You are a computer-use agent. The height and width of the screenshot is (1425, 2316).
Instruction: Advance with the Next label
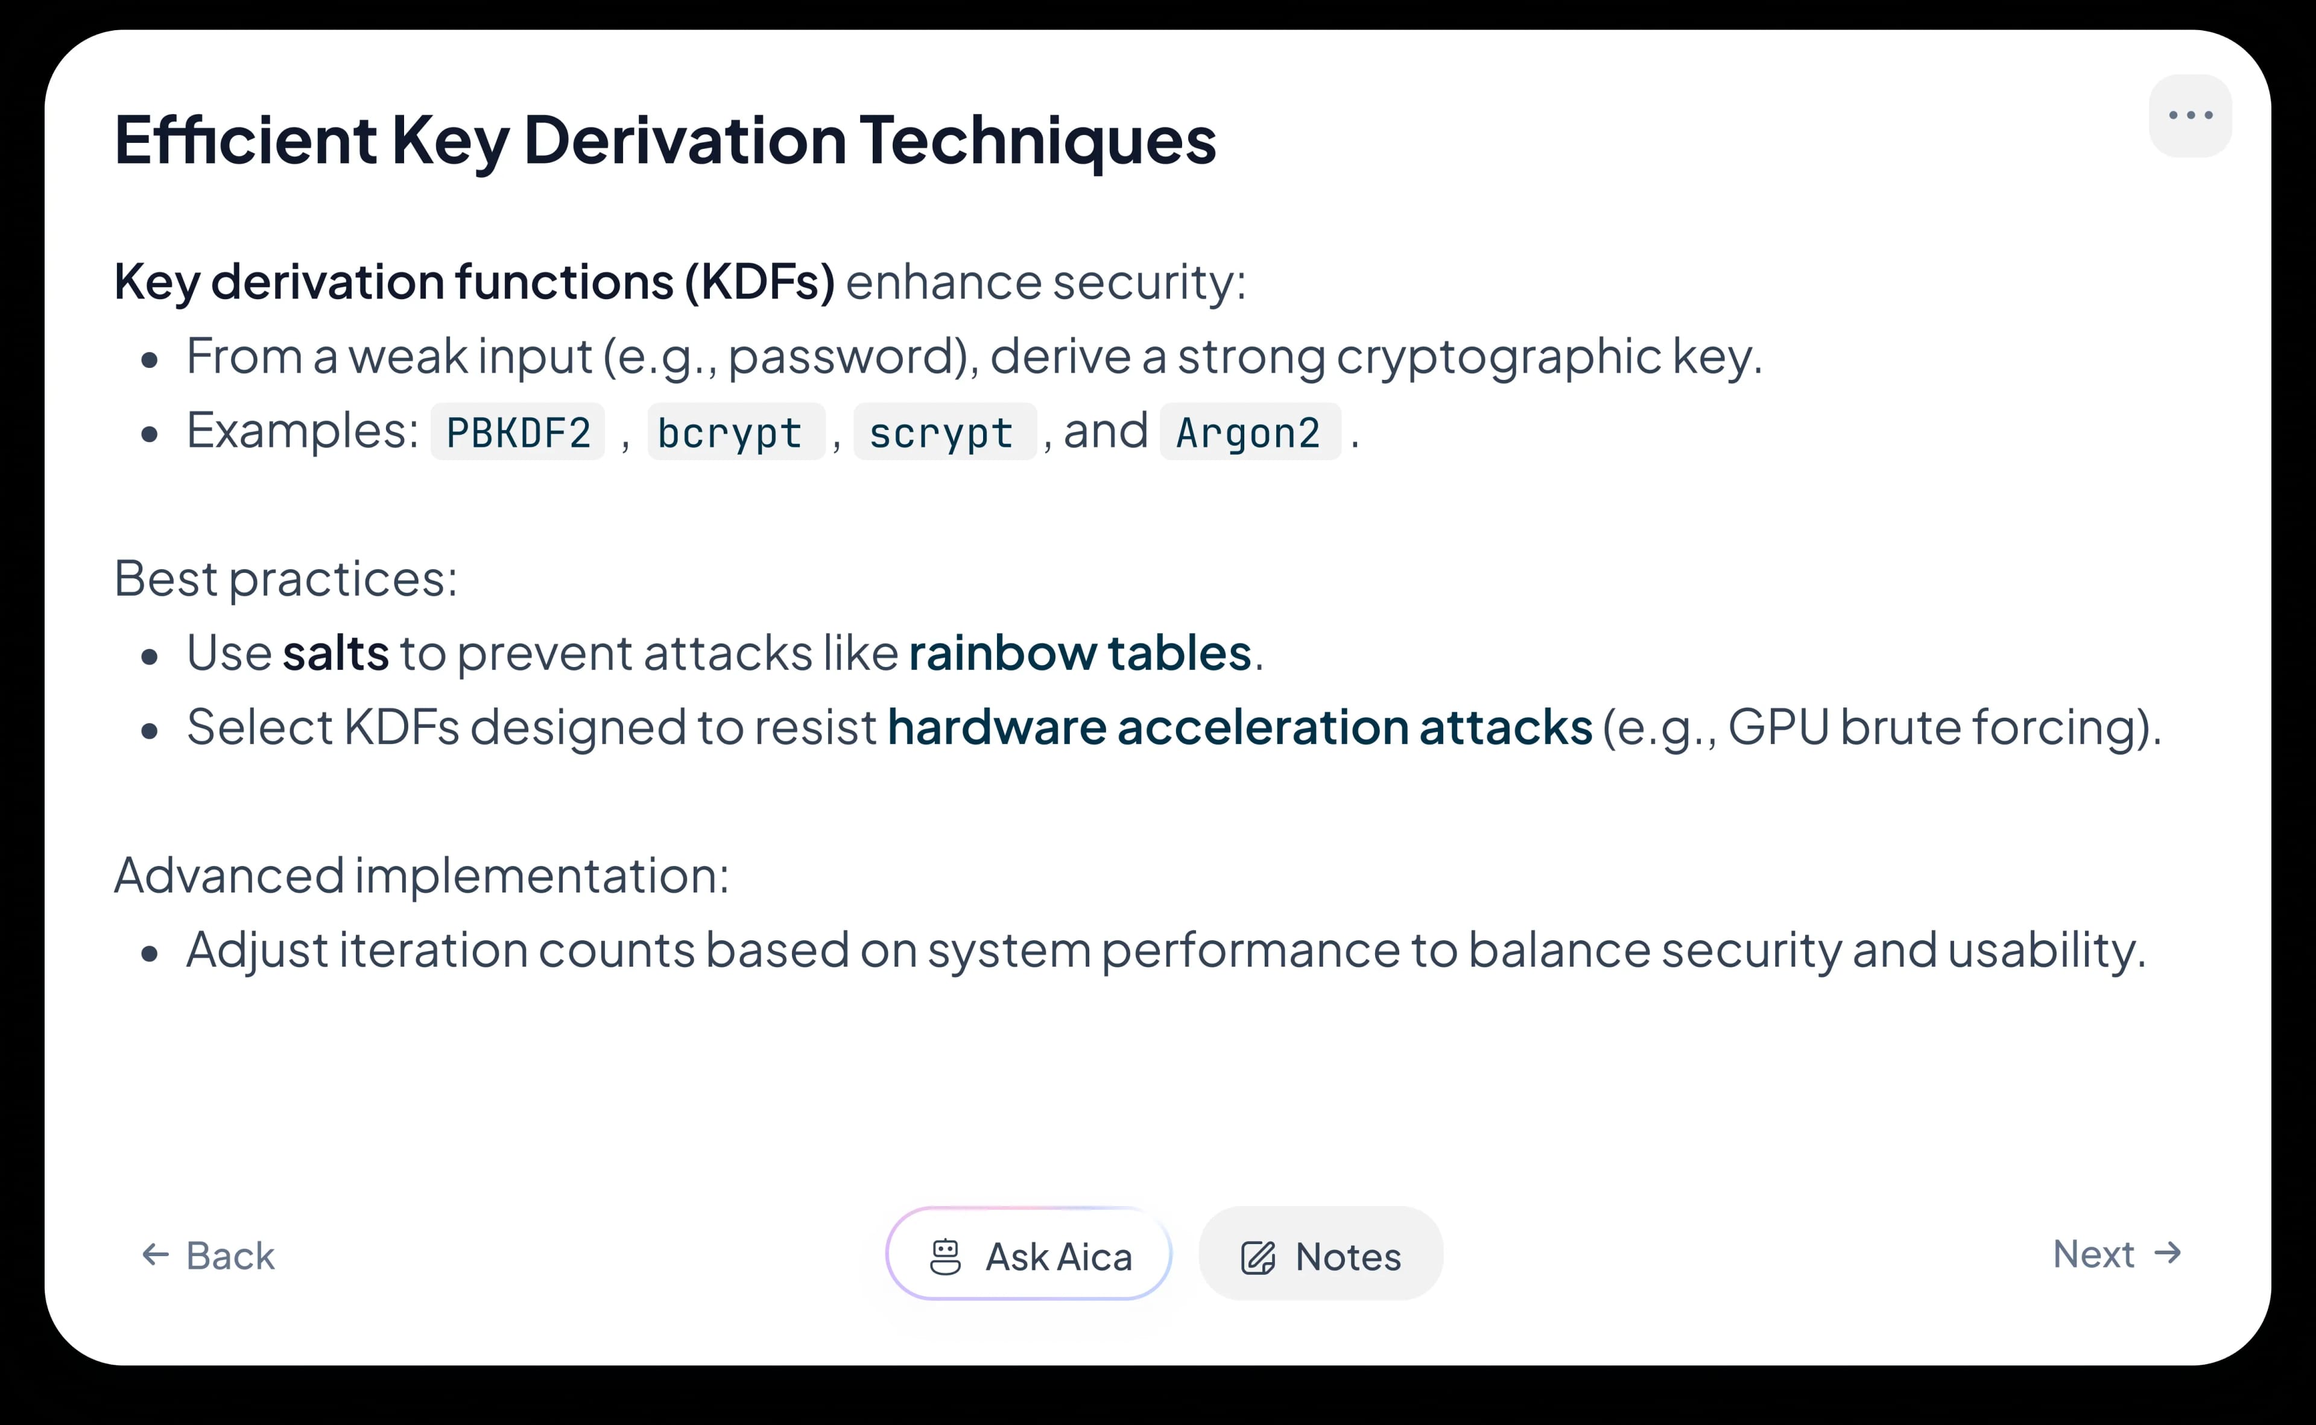point(2093,1254)
